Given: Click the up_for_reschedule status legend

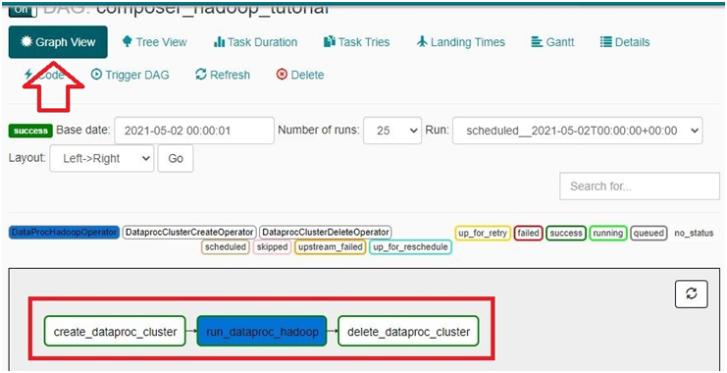Looking at the screenshot, I should 410,246.
